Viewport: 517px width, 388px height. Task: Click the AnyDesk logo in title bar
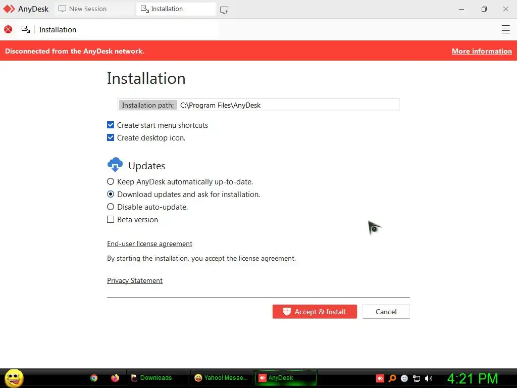click(9, 9)
